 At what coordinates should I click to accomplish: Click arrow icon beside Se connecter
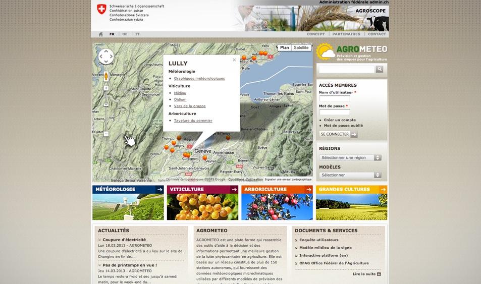click(354, 134)
